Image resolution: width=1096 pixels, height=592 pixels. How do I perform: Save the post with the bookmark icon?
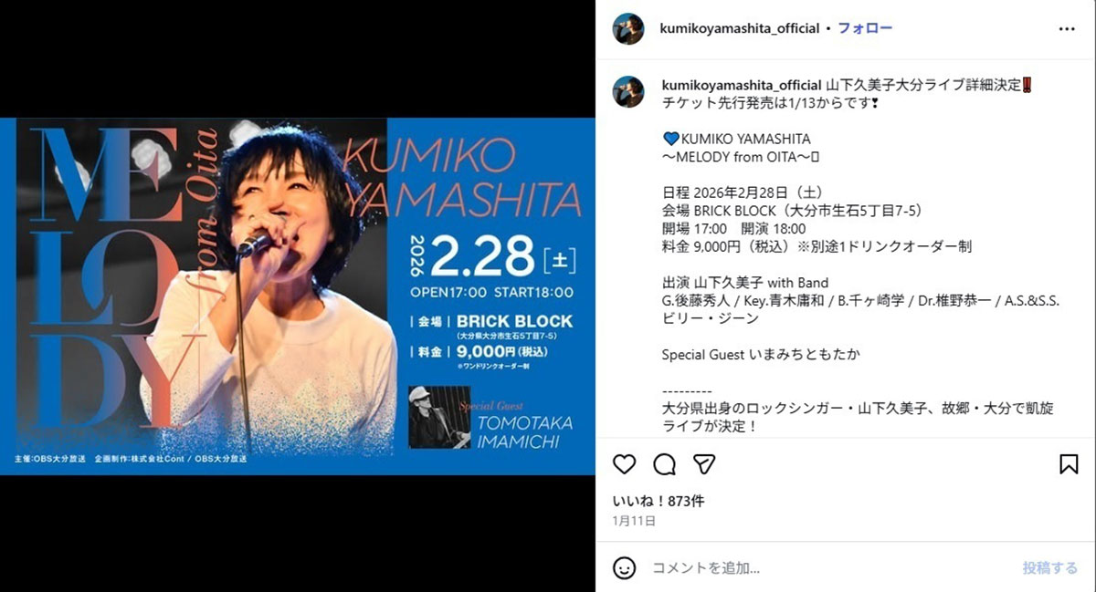[1069, 464]
